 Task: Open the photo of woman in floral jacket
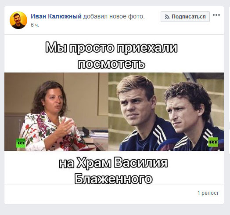pos(56,112)
